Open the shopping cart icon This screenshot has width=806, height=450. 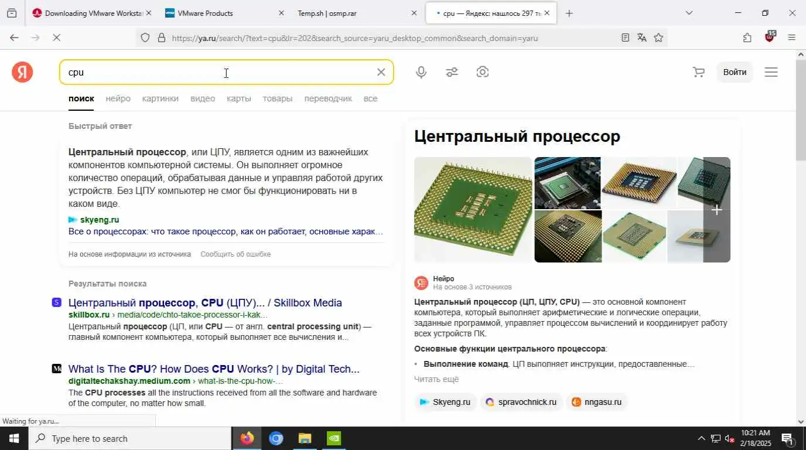698,72
